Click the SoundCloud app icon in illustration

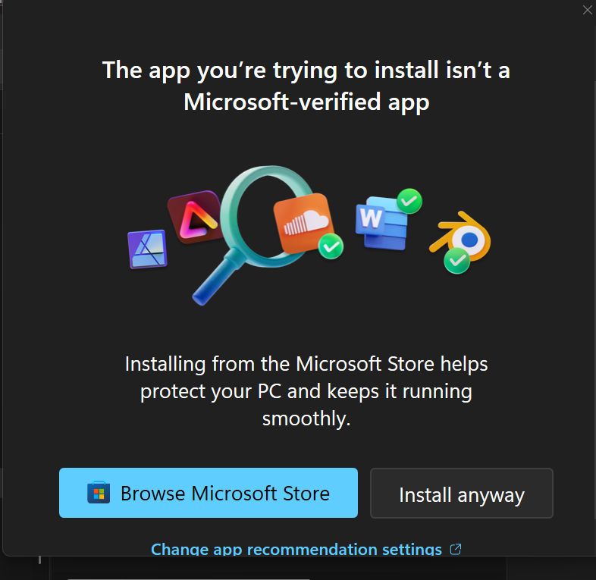[x=303, y=223]
